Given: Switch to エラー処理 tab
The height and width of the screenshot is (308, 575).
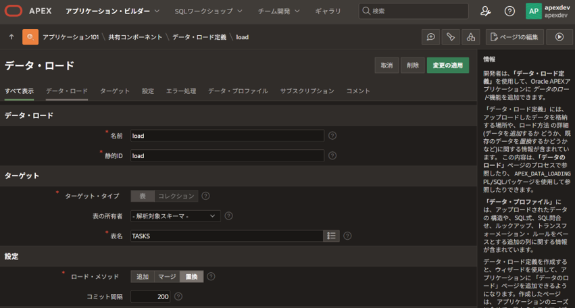Looking at the screenshot, I should pos(181,91).
